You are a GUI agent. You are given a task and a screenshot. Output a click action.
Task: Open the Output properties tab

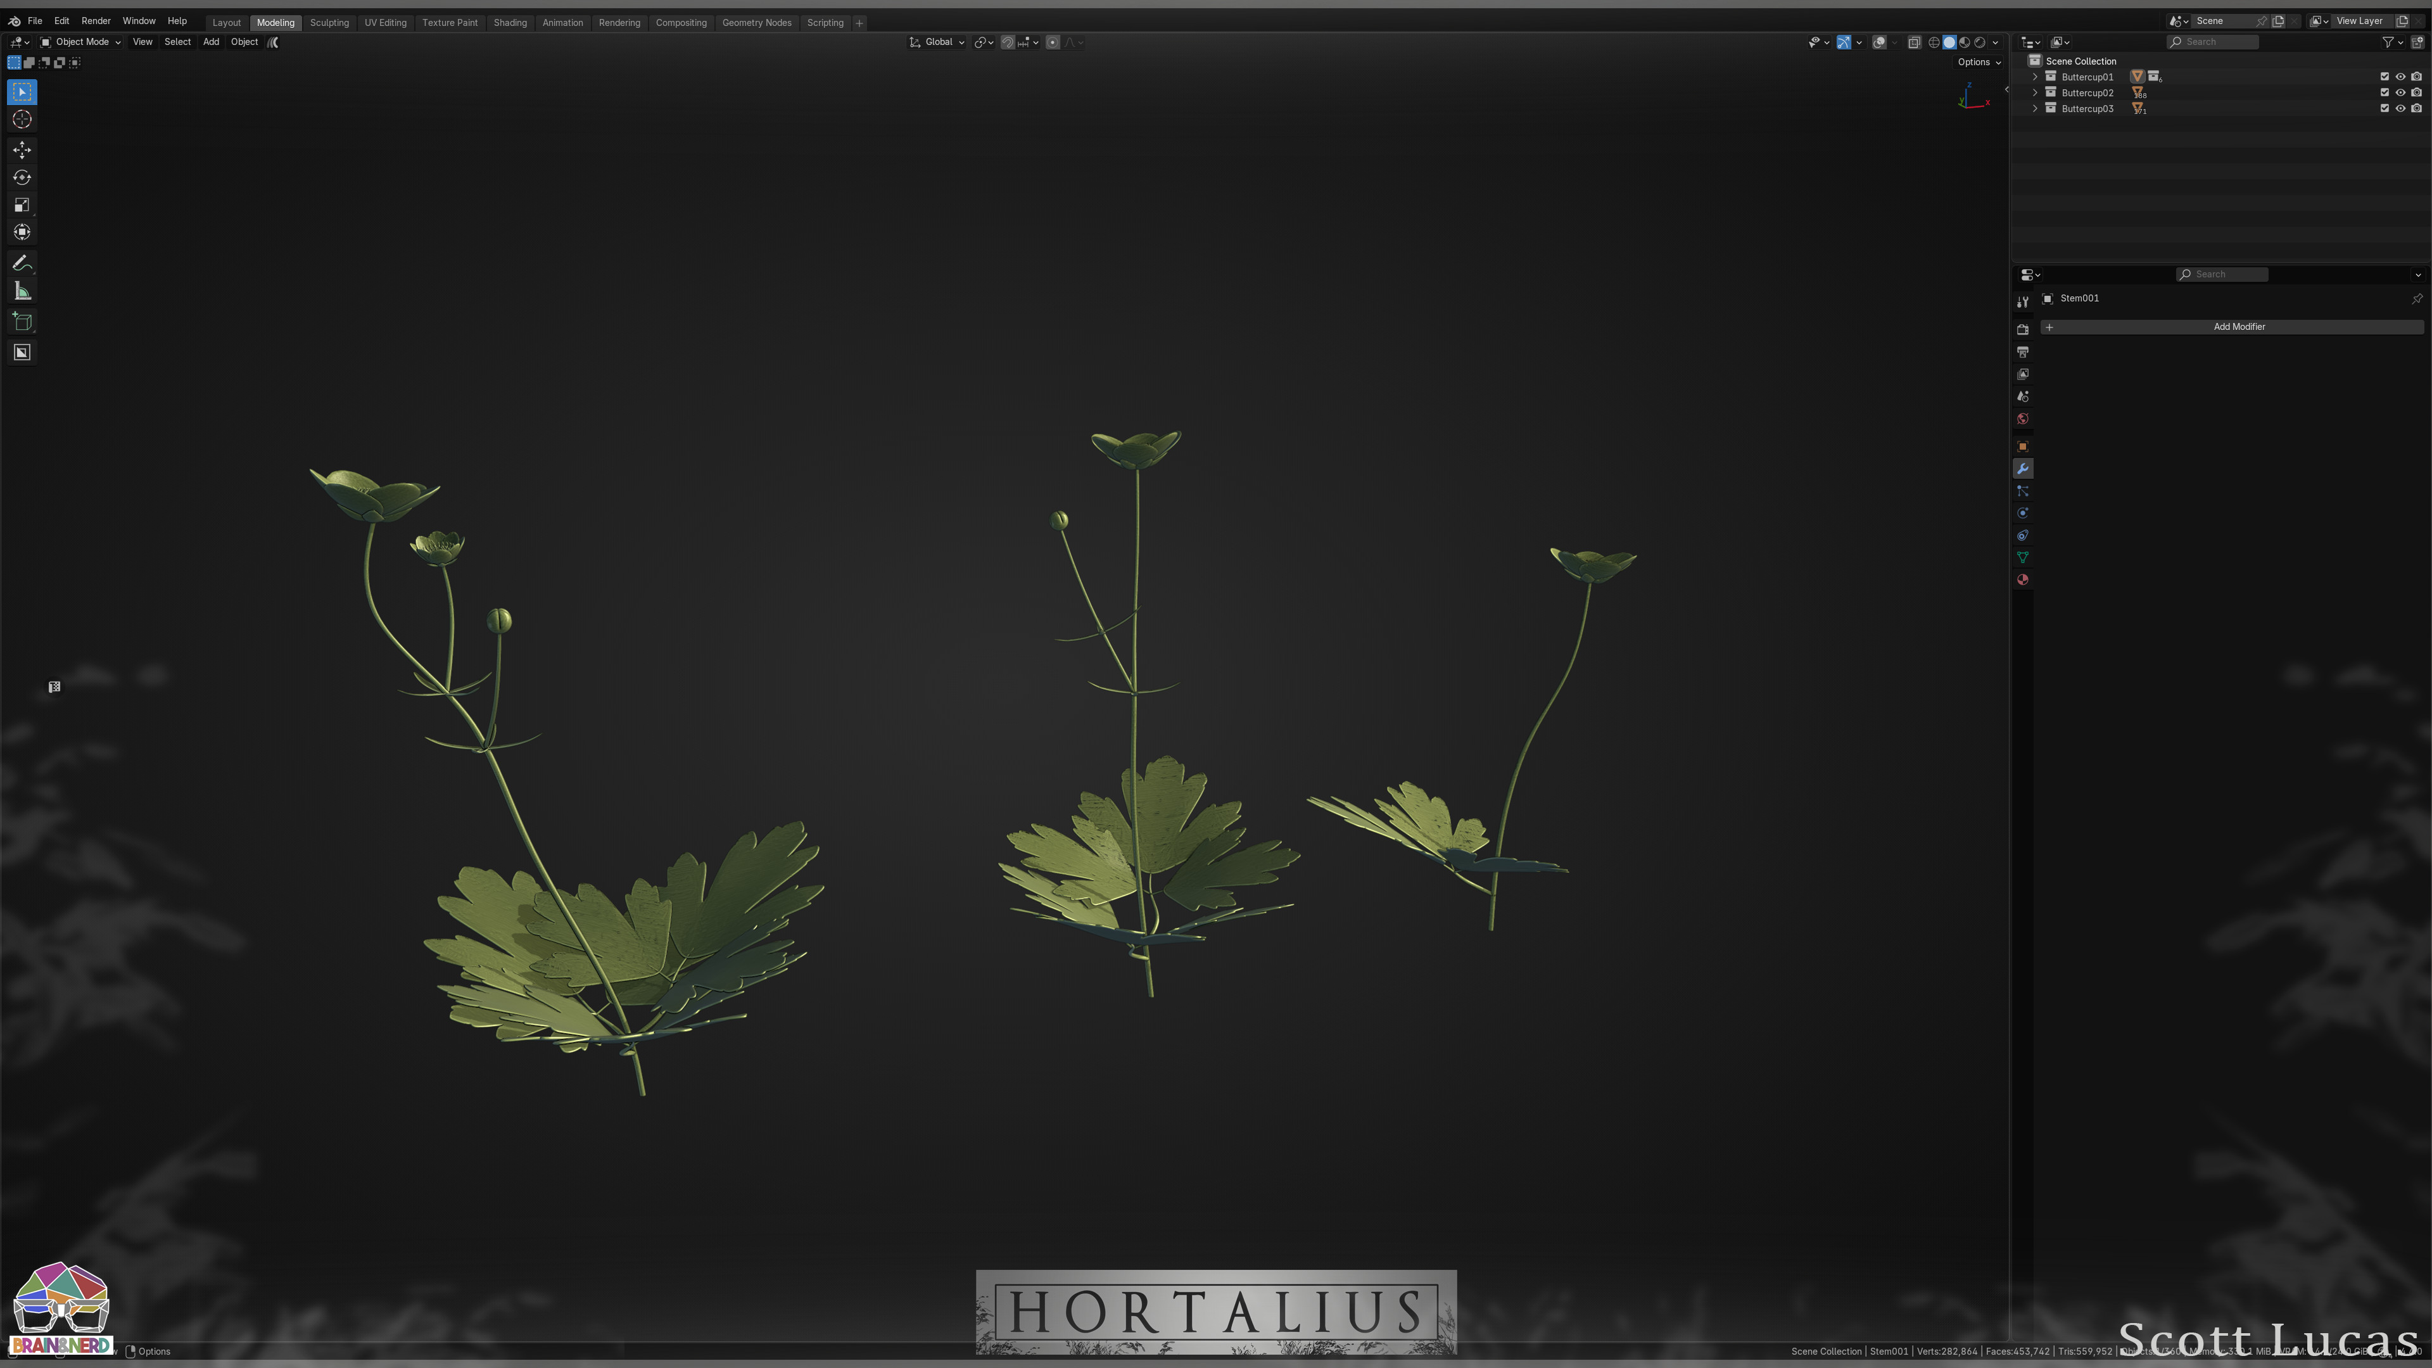(x=2022, y=352)
